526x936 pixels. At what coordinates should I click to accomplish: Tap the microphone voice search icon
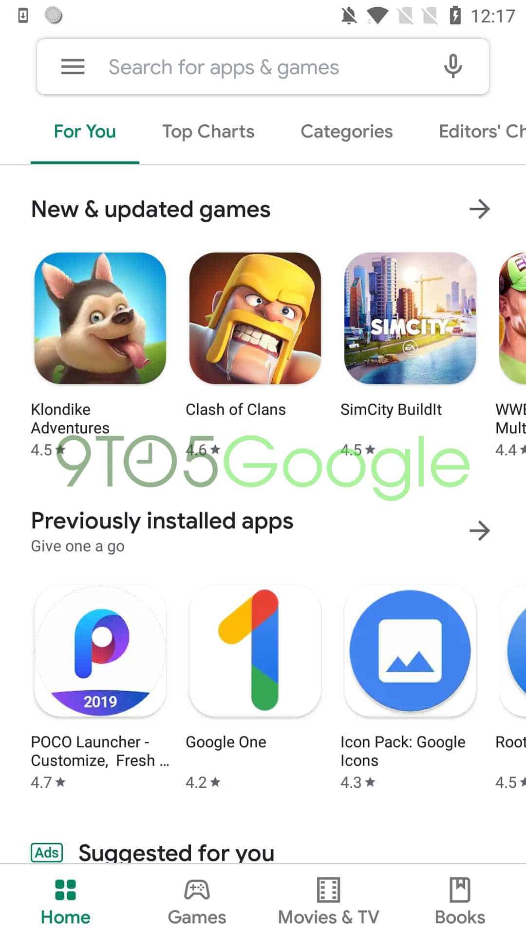coord(453,66)
